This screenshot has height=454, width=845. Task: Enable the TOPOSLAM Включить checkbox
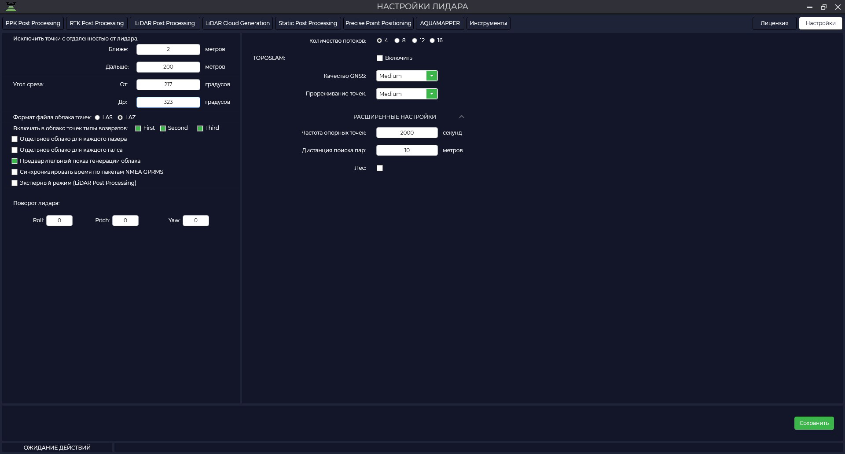click(x=380, y=58)
